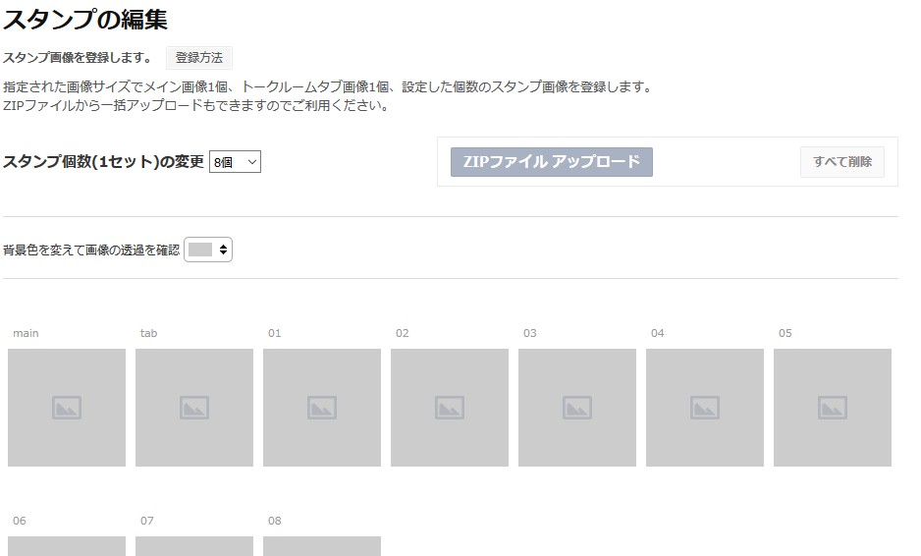Click the ZIPファイル アップロード button
The width and height of the screenshot is (921, 556).
click(552, 162)
